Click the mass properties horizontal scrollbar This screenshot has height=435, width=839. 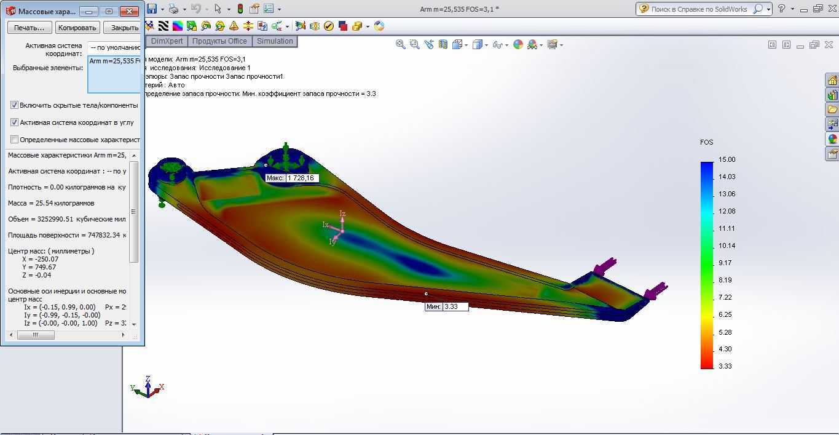tap(66, 335)
